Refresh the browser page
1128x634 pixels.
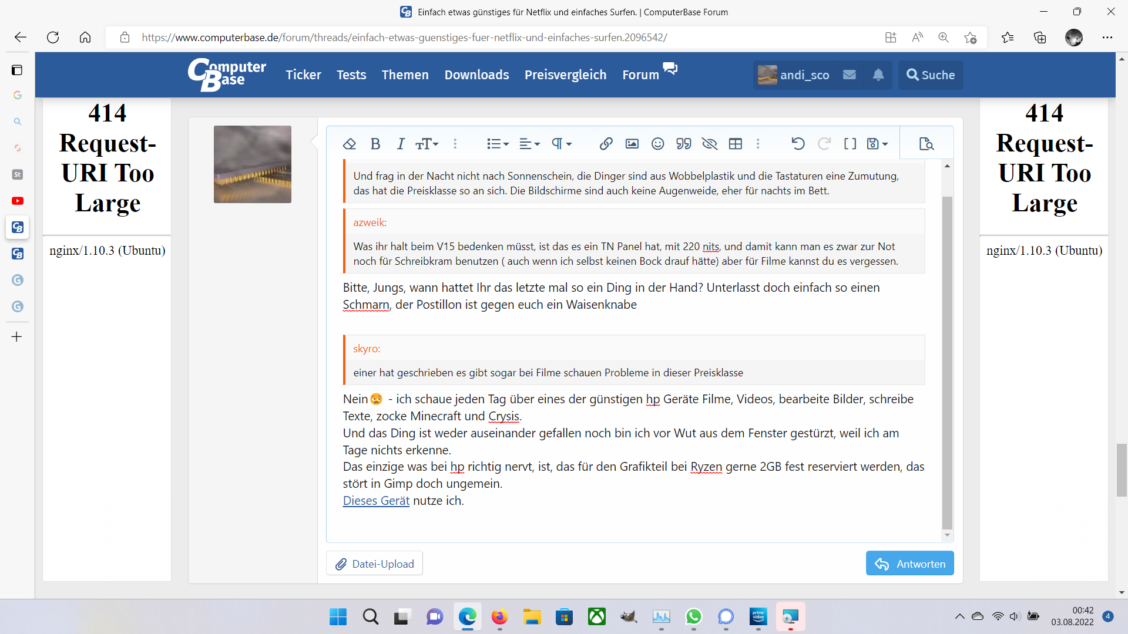53,38
